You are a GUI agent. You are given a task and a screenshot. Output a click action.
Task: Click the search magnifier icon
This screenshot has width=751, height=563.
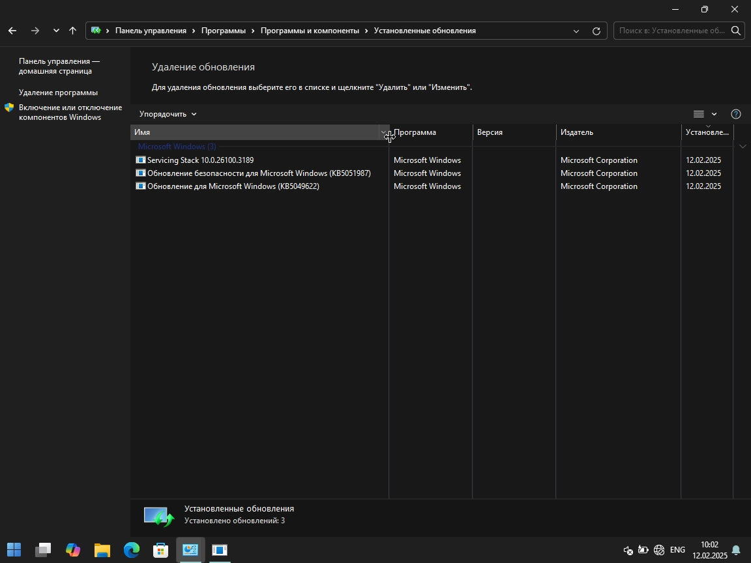click(735, 31)
